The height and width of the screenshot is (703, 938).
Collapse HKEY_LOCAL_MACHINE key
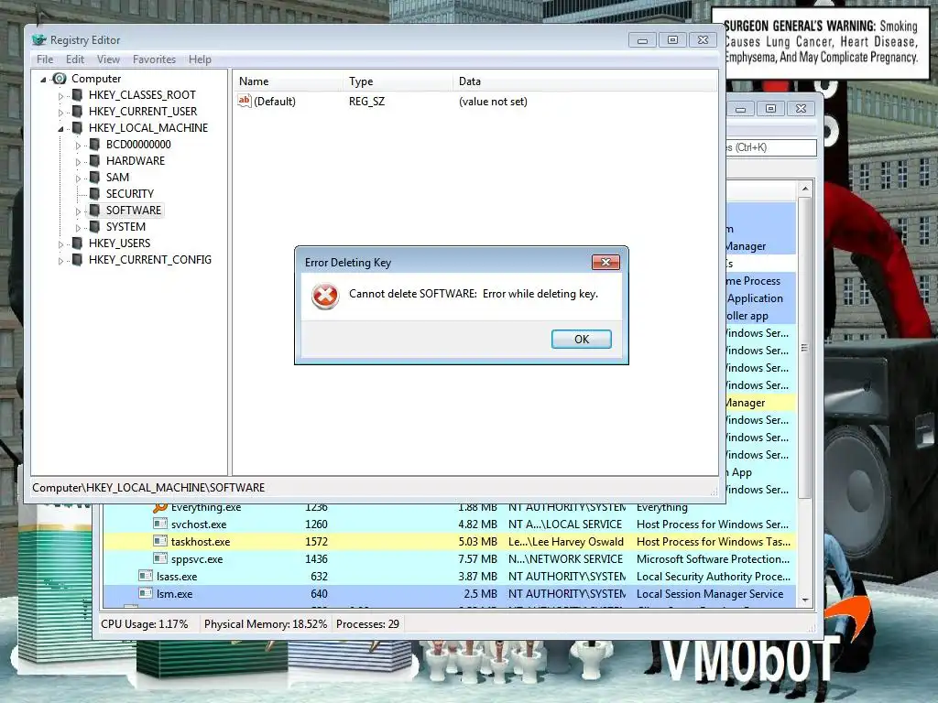tap(60, 128)
